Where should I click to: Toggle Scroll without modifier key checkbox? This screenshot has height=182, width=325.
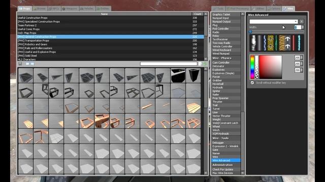[x=252, y=83]
